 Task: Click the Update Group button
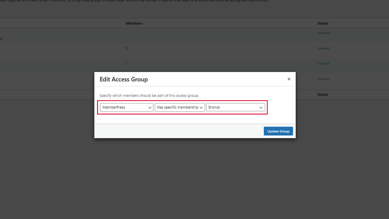tap(278, 131)
